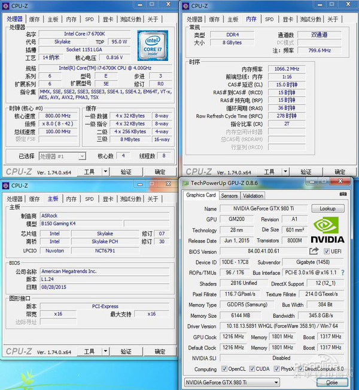359x390 pixels.
Task: Click the BIOS export share icon in GPU-Z
Action: tap(314, 251)
